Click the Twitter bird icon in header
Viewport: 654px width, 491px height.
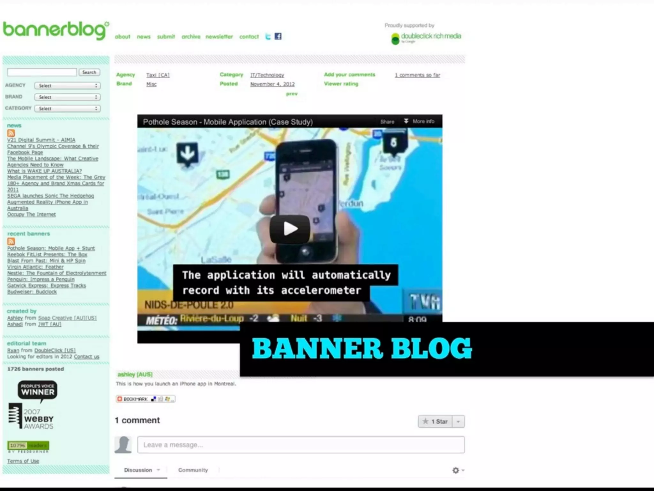268,36
